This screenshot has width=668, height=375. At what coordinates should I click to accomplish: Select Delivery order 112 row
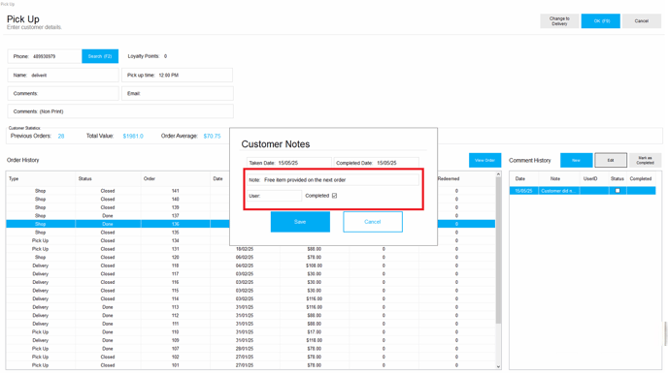tap(250, 316)
